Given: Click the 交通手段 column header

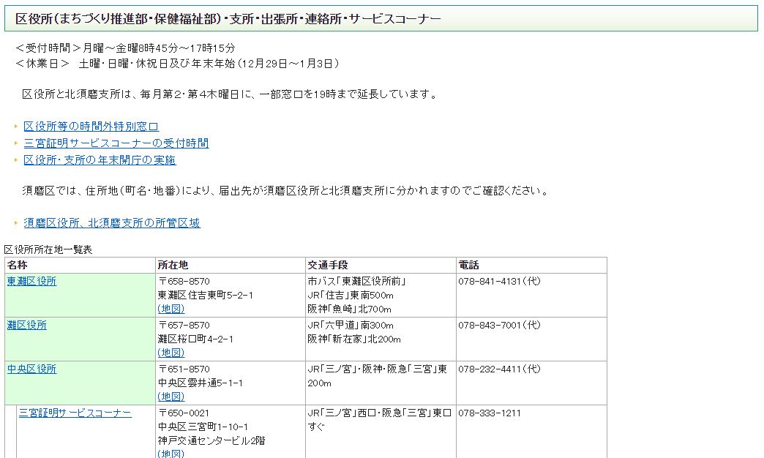Looking at the screenshot, I should pos(327,265).
